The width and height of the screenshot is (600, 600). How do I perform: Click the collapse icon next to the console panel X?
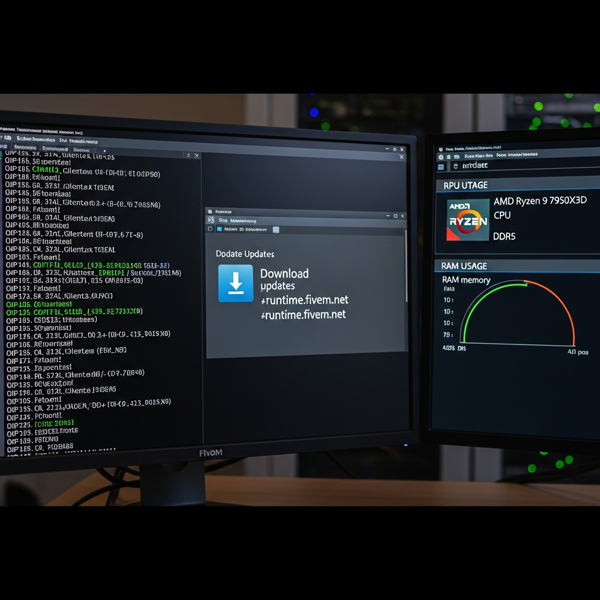click(x=188, y=155)
